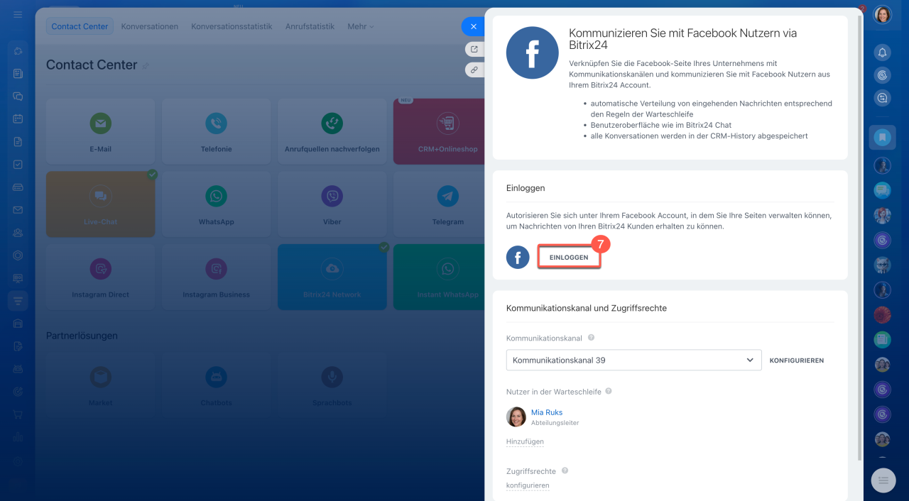Viewport: 909px width, 501px height.
Task: Expand the Mehr menu
Action: click(360, 26)
